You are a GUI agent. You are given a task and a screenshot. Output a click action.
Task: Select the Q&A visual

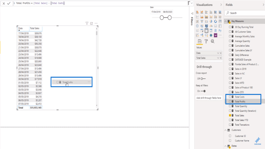(x=206, y=35)
